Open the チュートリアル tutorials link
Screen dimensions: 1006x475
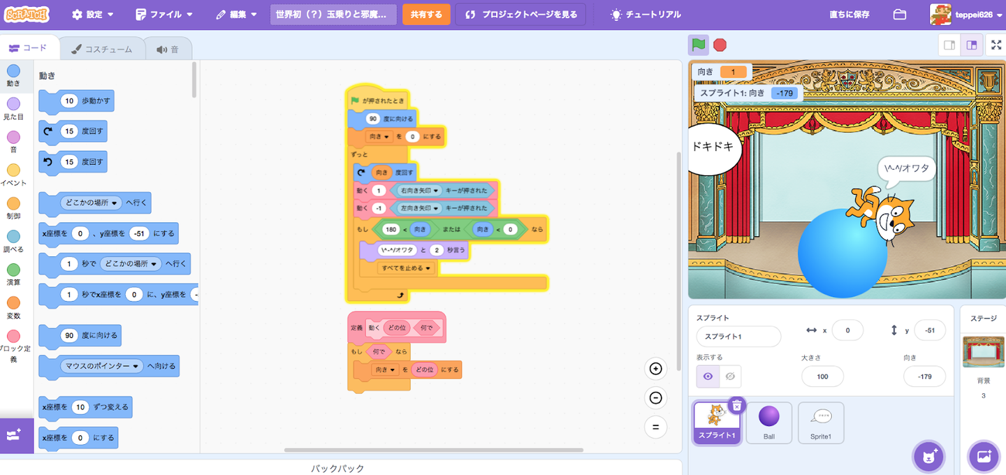tap(645, 14)
